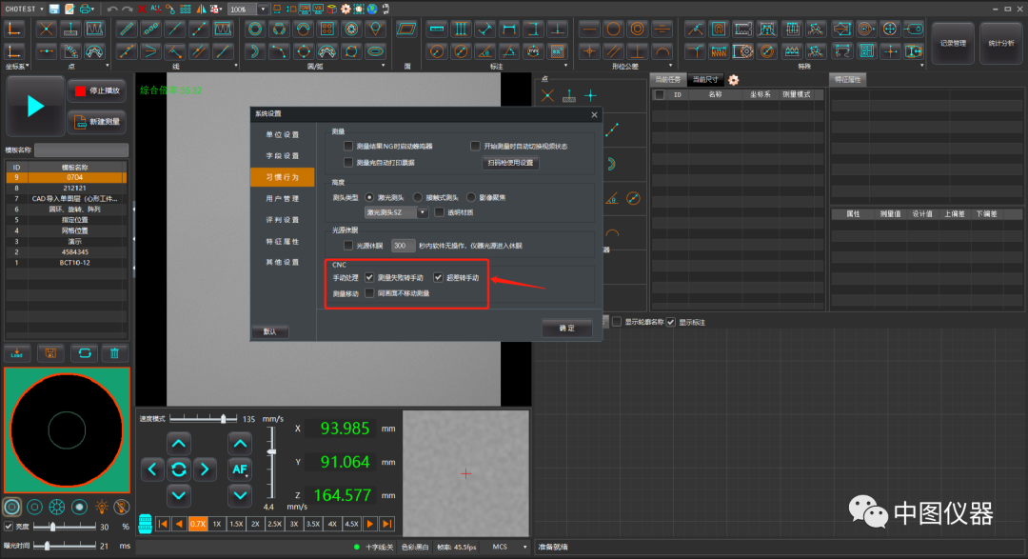The width and height of the screenshot is (1028, 559).
Task: Click the AF autofocus button
Action: click(240, 469)
